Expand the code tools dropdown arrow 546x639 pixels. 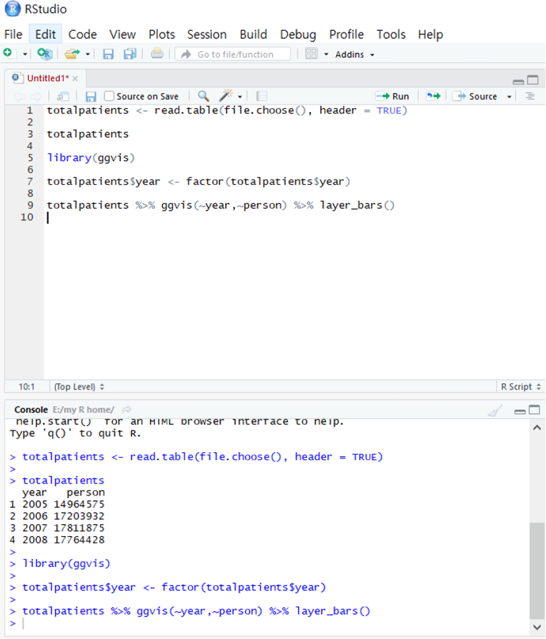coord(240,97)
